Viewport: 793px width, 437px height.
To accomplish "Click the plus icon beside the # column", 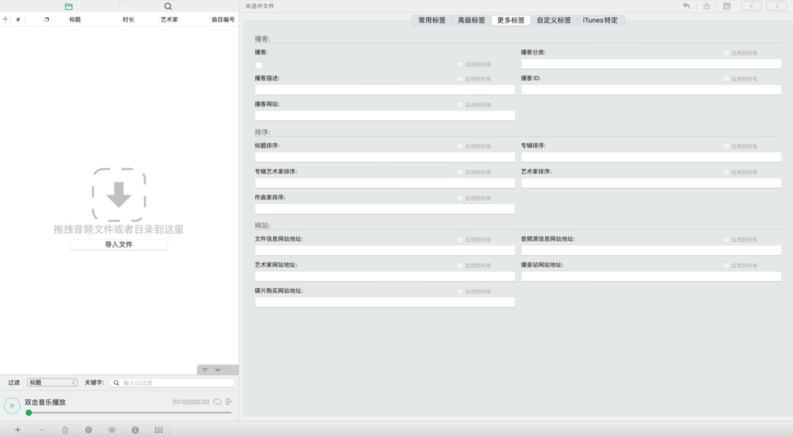I will (x=6, y=19).
